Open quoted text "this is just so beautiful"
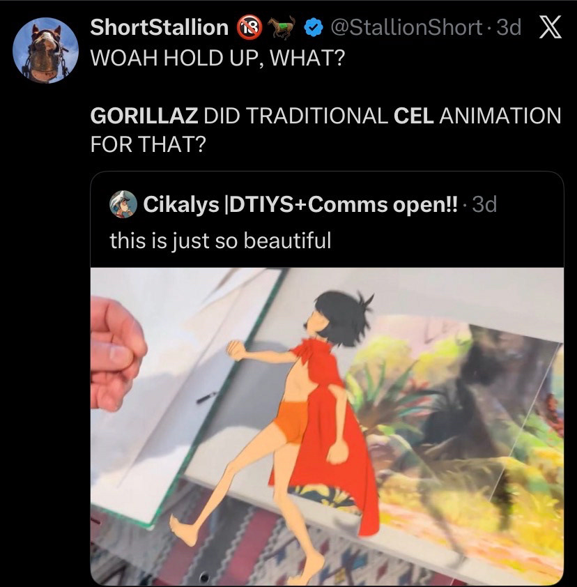 point(220,241)
